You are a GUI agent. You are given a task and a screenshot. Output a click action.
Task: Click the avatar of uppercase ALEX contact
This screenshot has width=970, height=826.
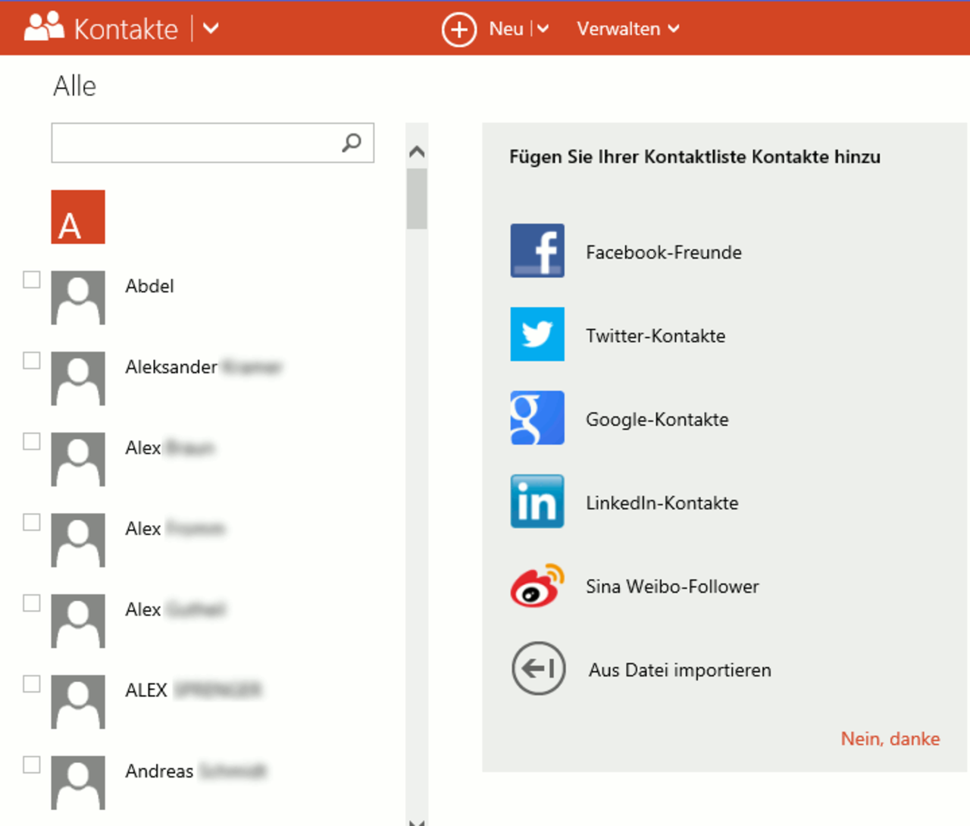click(78, 702)
